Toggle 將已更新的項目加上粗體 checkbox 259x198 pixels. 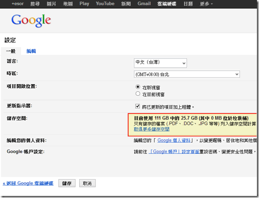pos(137,106)
